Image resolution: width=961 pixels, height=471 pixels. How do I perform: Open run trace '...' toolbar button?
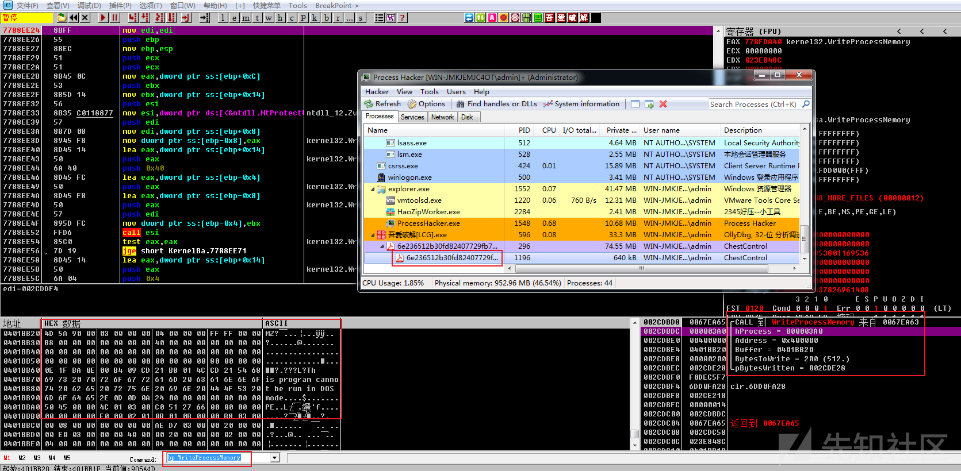coord(350,18)
